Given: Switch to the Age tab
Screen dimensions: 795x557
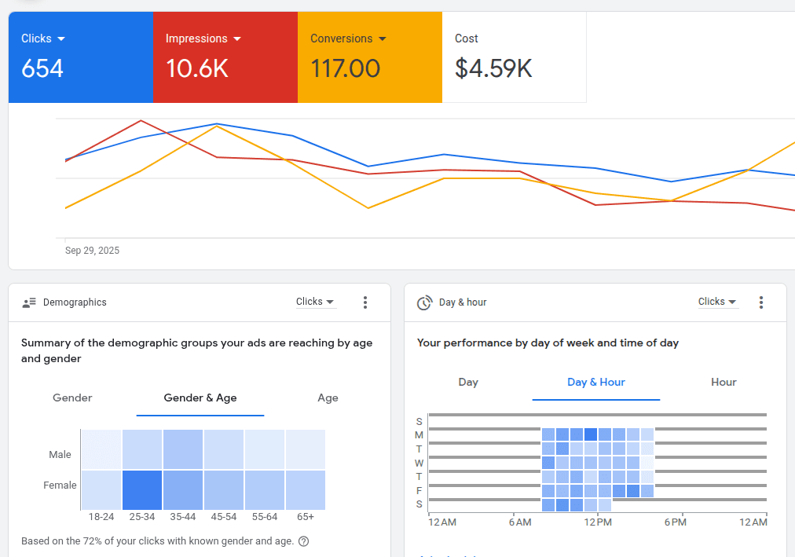Looking at the screenshot, I should (328, 398).
